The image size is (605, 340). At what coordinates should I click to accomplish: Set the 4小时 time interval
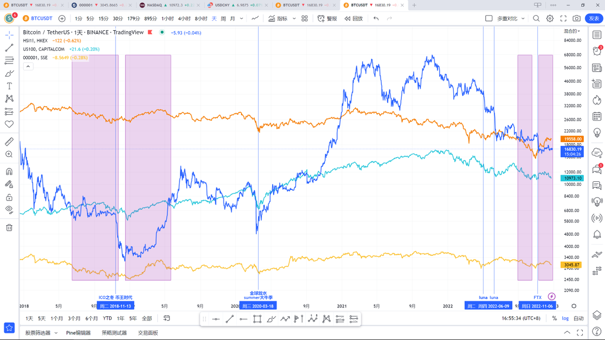pyautogui.click(x=184, y=19)
